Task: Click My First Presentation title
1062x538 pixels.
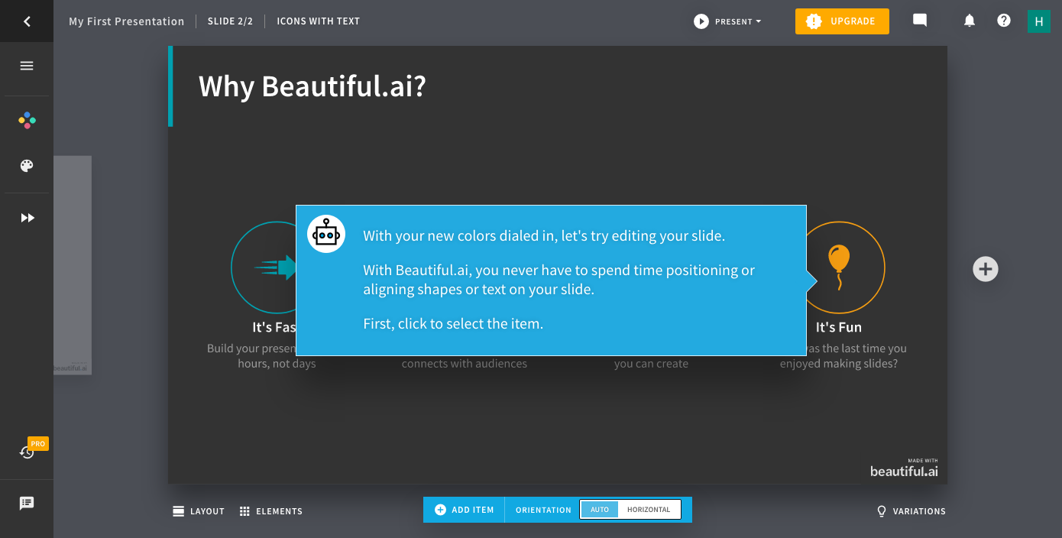Action: click(127, 21)
